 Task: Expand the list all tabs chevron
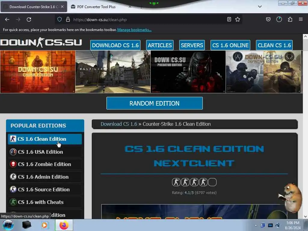point(260,7)
